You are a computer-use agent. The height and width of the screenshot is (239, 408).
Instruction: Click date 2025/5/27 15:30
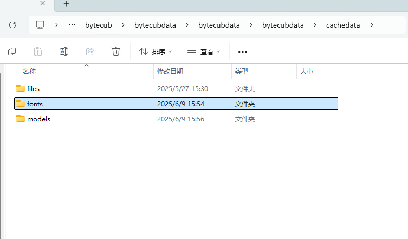pos(183,89)
